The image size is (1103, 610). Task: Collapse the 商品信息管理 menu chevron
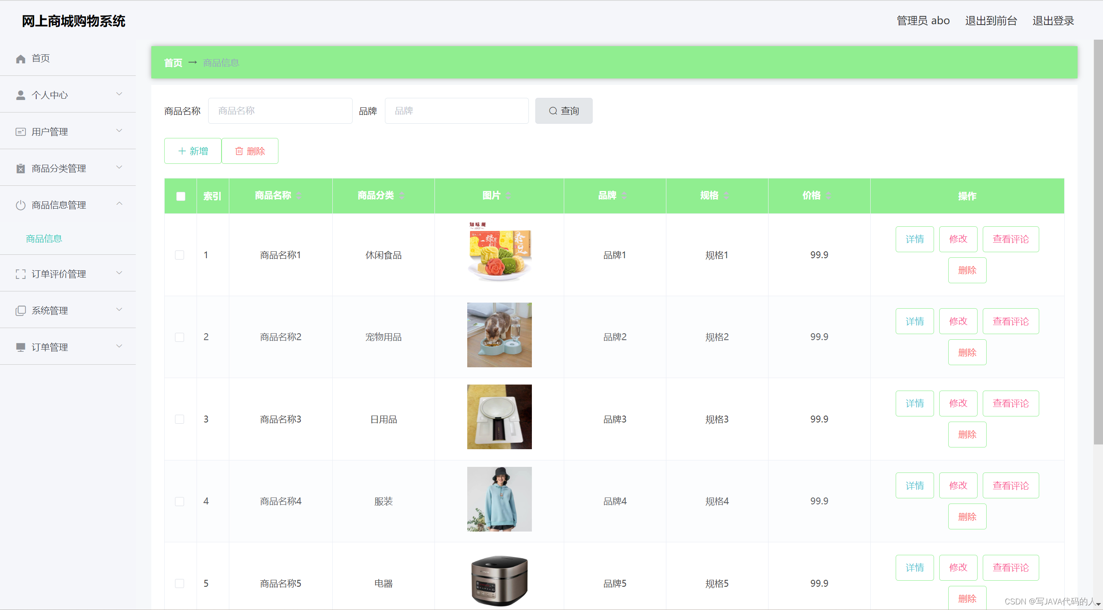point(119,204)
